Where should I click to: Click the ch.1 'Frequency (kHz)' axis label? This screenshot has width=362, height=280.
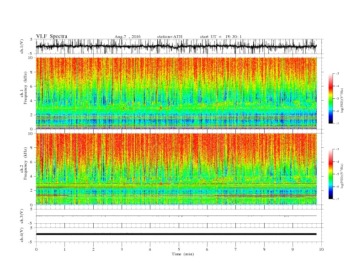[26, 88]
